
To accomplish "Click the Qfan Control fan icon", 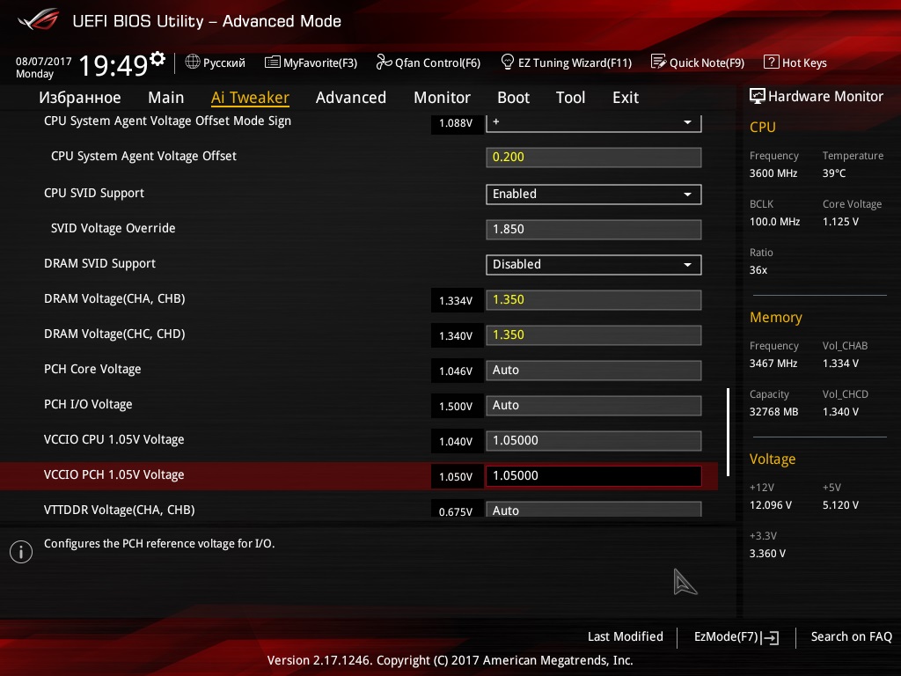I will point(384,62).
